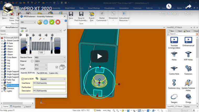
Task: Play the video with the center play button
Action: click(x=99, y=56)
